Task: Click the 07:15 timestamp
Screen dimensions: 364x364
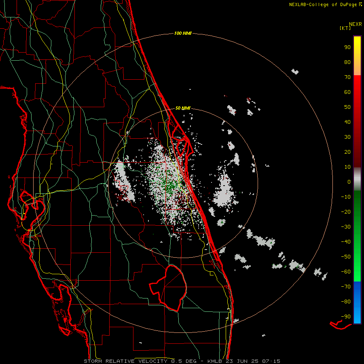Action: [x=271, y=361]
